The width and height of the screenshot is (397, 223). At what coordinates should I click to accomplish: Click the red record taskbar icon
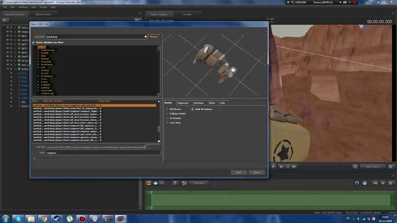click(82, 219)
